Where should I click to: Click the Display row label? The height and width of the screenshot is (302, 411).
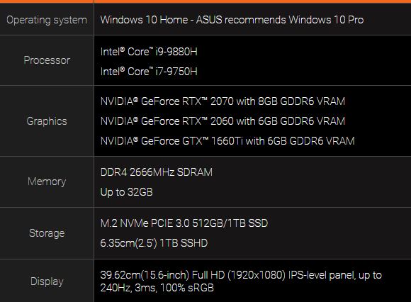[47, 281]
